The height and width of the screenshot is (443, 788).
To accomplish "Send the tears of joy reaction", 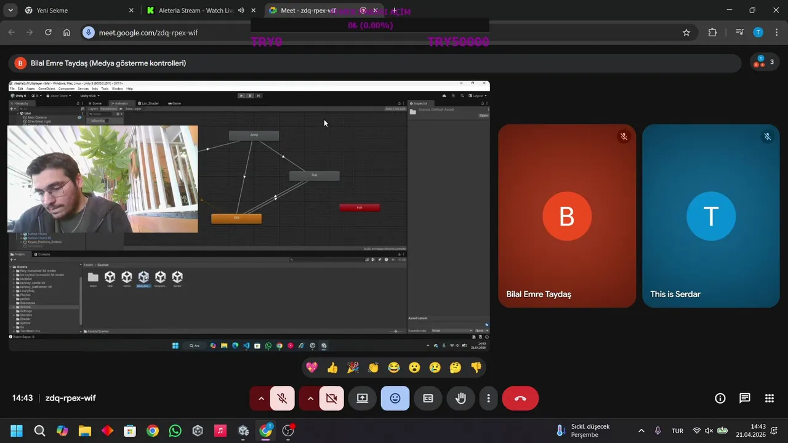I will [x=394, y=367].
